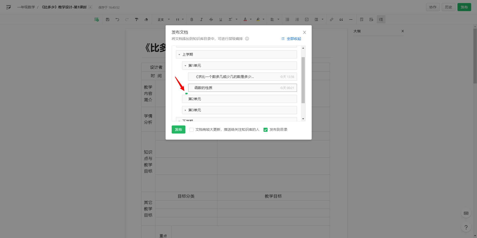Open find and replace

point(362,19)
